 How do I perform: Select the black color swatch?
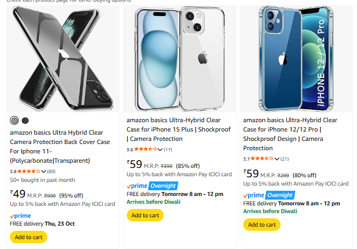(x=25, y=121)
